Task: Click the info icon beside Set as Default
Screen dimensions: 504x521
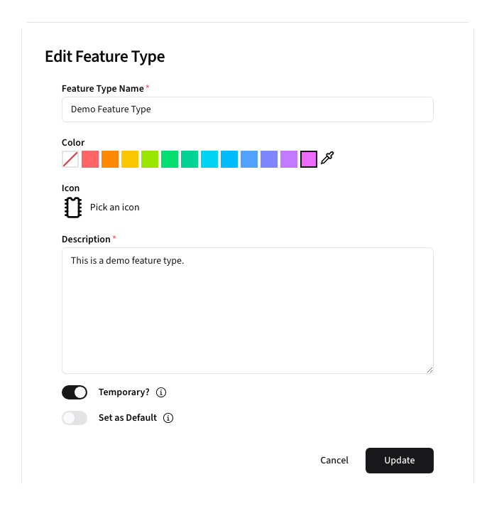Action: click(x=168, y=418)
